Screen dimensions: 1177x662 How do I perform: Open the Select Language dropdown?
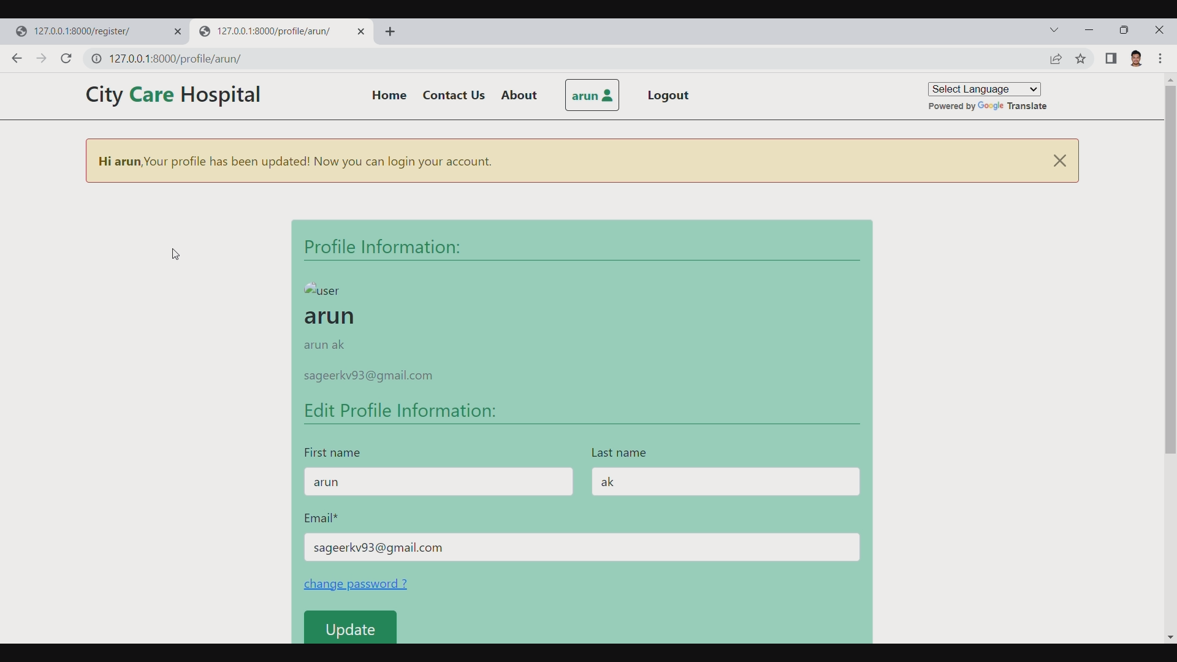click(985, 89)
